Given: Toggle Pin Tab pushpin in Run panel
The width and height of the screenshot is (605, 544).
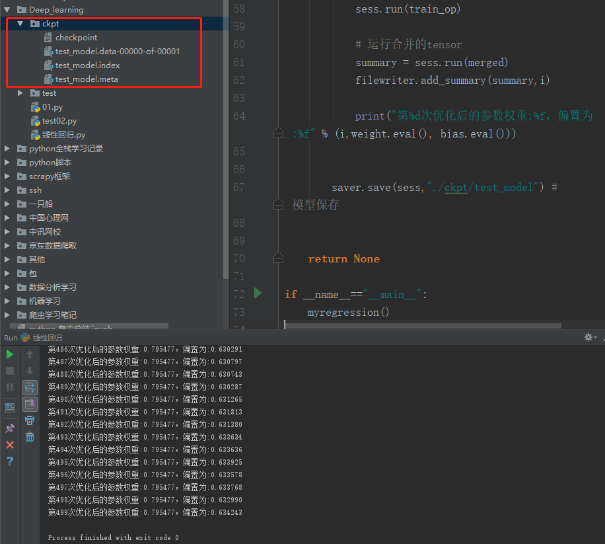Looking at the screenshot, I should click(10, 428).
